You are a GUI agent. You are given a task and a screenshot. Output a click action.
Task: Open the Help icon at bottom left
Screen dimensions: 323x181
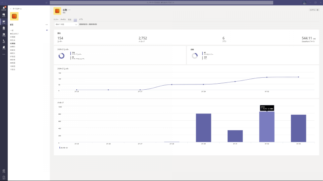pyautogui.click(x=4, y=177)
